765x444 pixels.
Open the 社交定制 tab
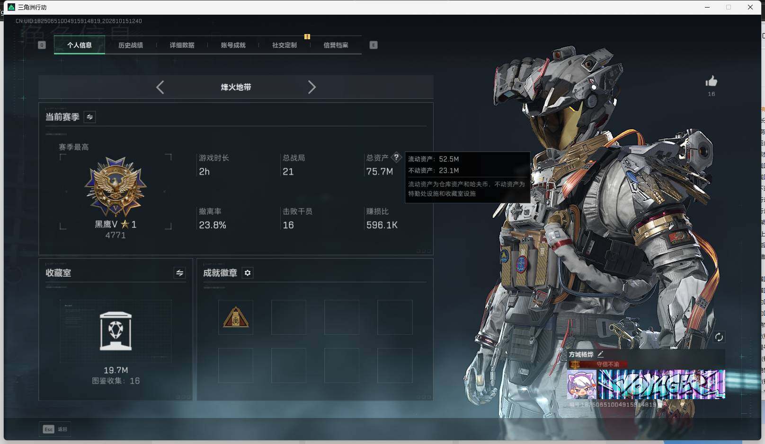[284, 45]
